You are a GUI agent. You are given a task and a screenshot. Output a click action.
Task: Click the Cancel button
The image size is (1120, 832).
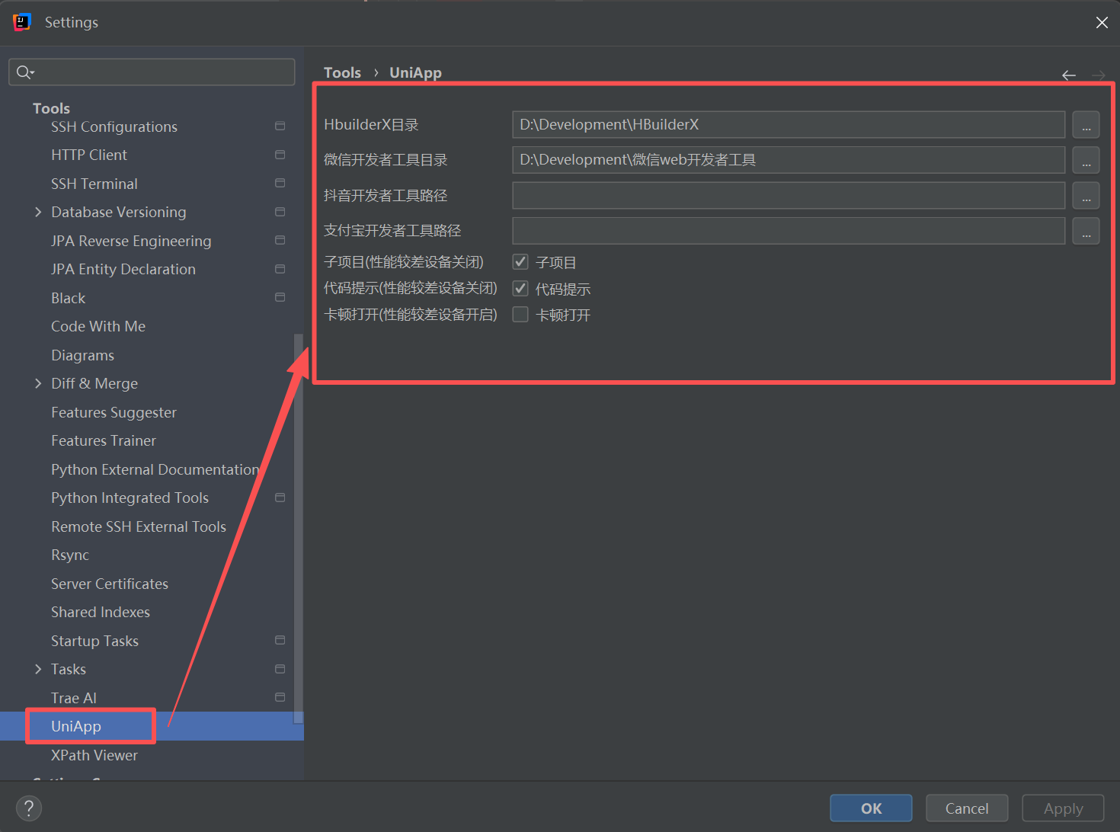(x=967, y=808)
